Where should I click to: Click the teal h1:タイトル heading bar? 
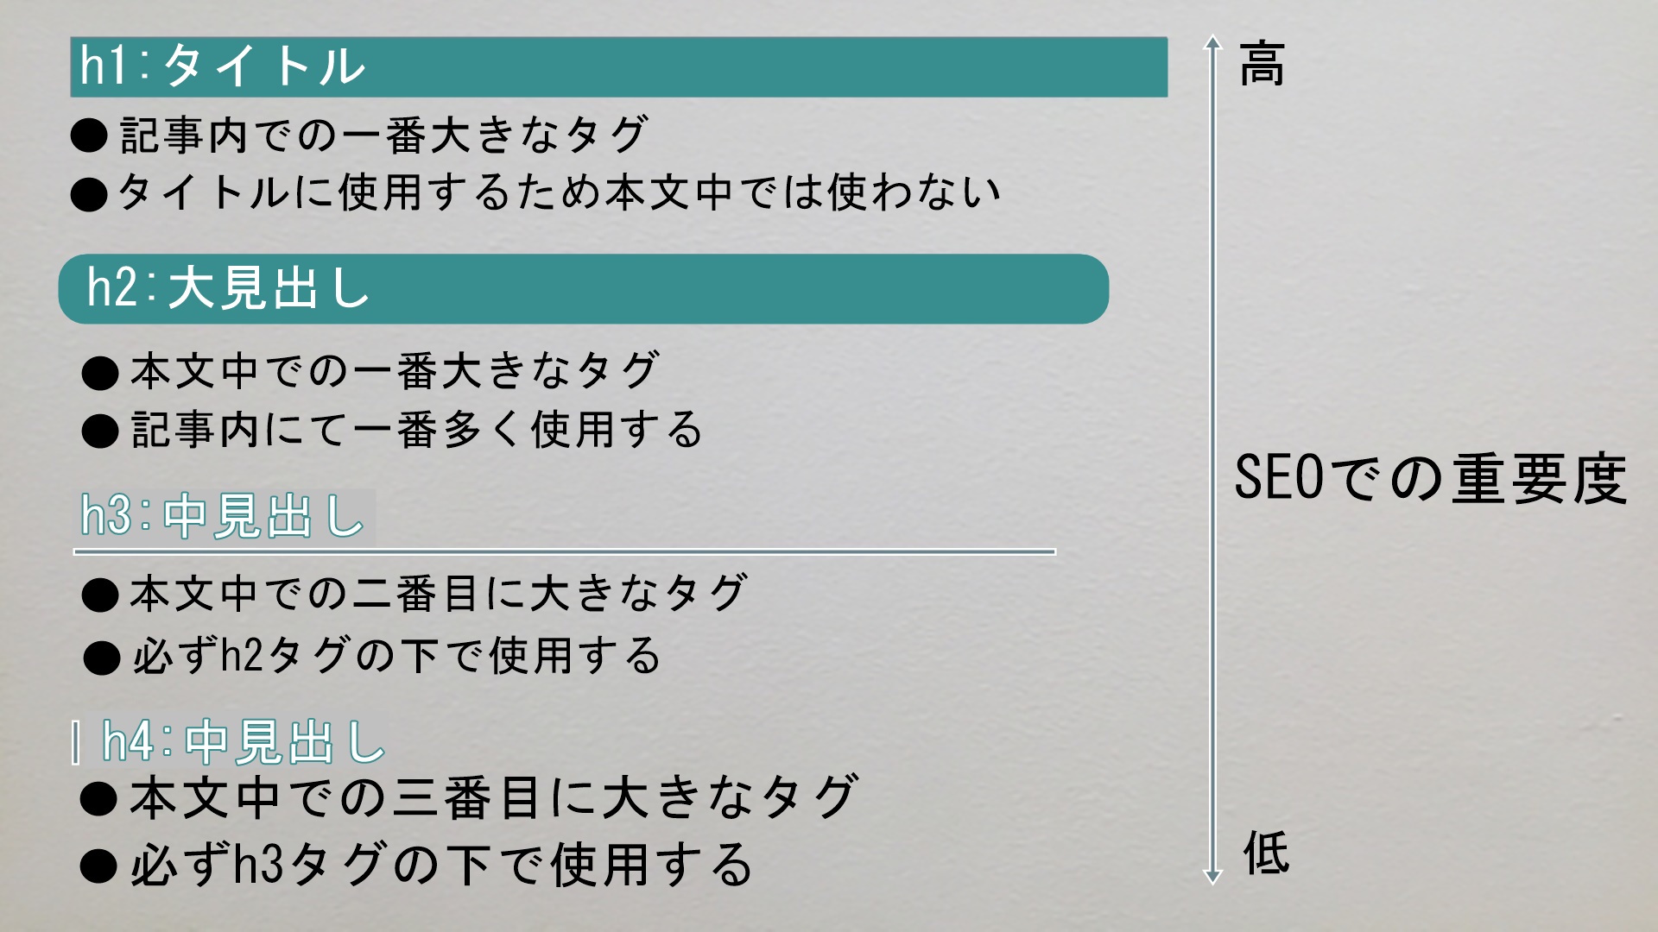point(618,66)
